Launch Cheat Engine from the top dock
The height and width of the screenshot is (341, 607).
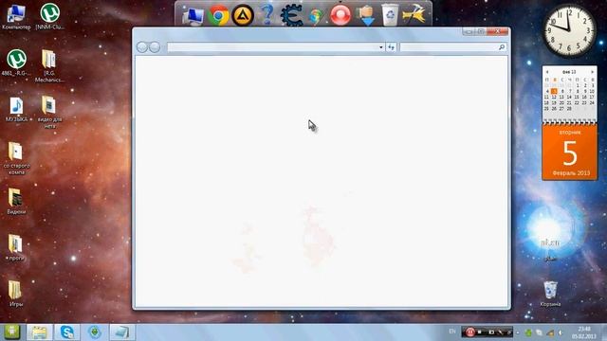[291, 15]
